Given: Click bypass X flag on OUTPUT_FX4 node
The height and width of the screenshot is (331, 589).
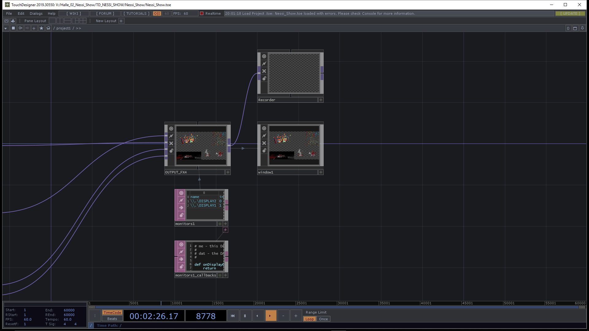Looking at the screenshot, I should (171, 143).
